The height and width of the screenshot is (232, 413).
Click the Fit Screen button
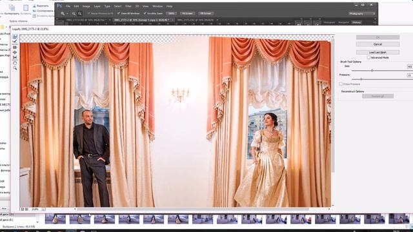pyautogui.click(x=188, y=14)
